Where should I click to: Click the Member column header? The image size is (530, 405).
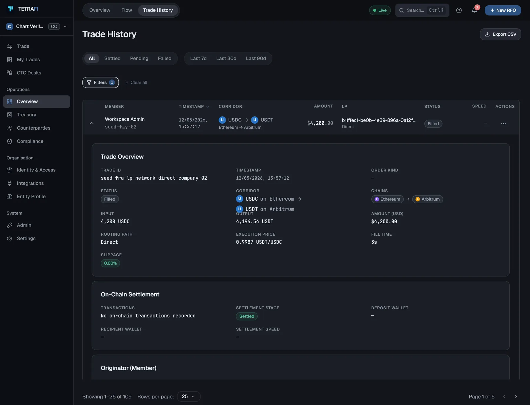114,106
